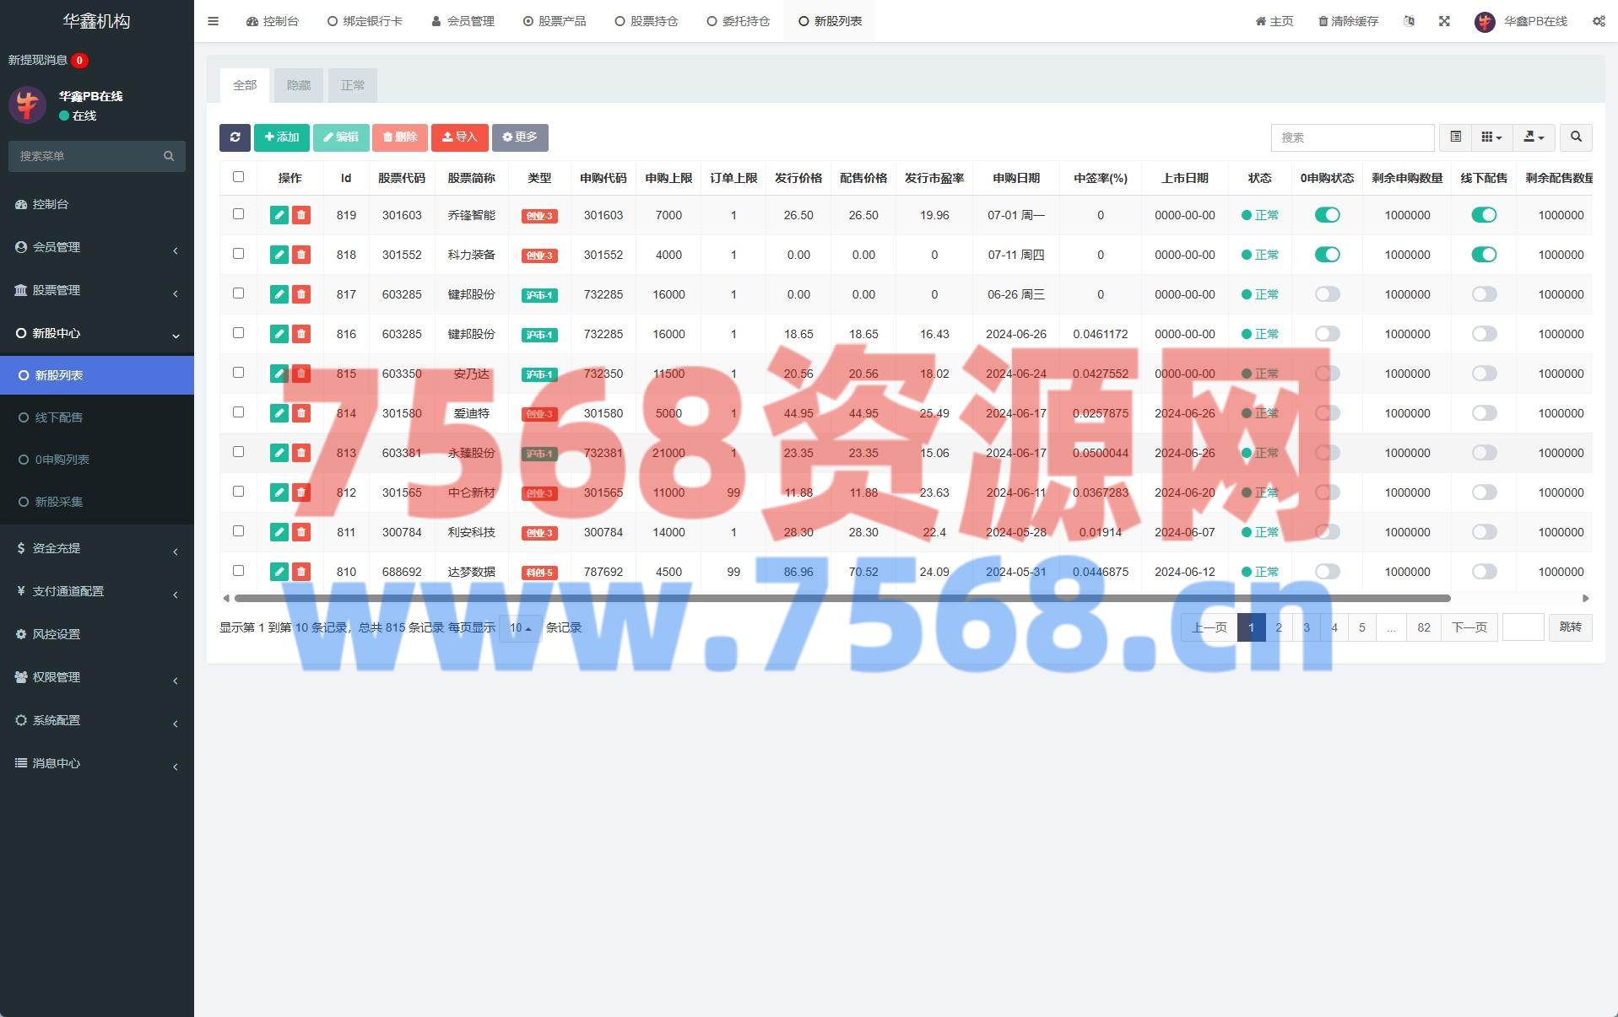Toggle table card view icon
1618x1017 pixels.
(x=1455, y=137)
